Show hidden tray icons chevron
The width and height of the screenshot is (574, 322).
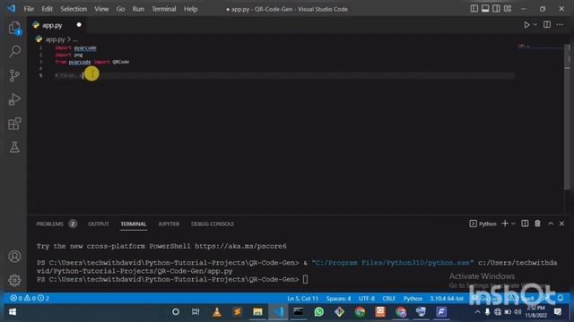coord(477,312)
